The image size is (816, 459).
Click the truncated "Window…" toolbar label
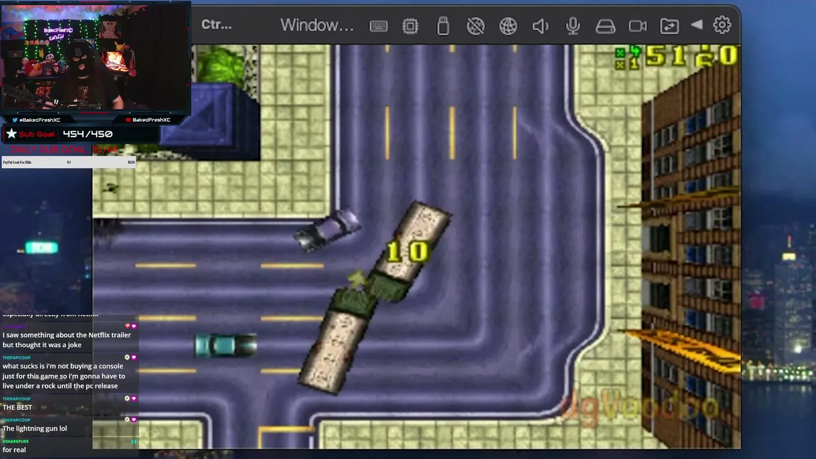[x=317, y=25]
